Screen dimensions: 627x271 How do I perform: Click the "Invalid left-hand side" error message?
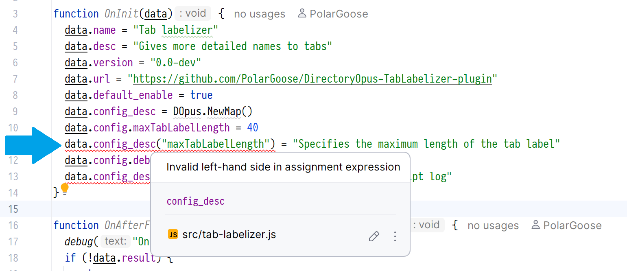point(283,167)
